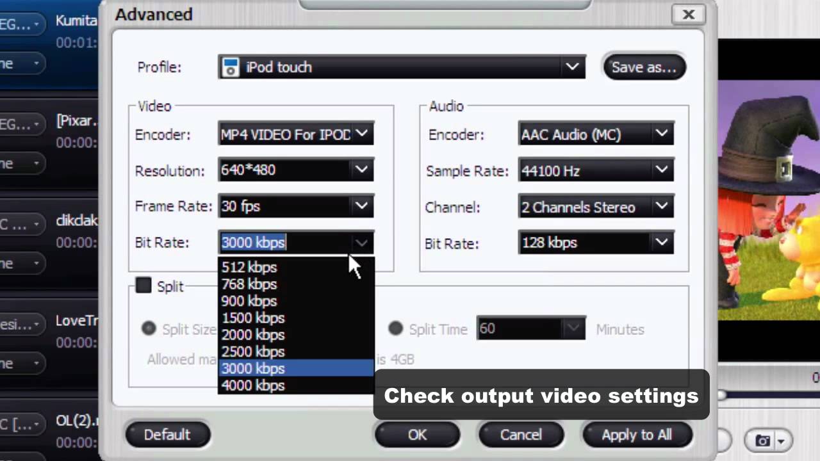Screen dimensions: 820x461
Task: Open the snapshot dropdown arrow beside camera
Action: (x=781, y=441)
